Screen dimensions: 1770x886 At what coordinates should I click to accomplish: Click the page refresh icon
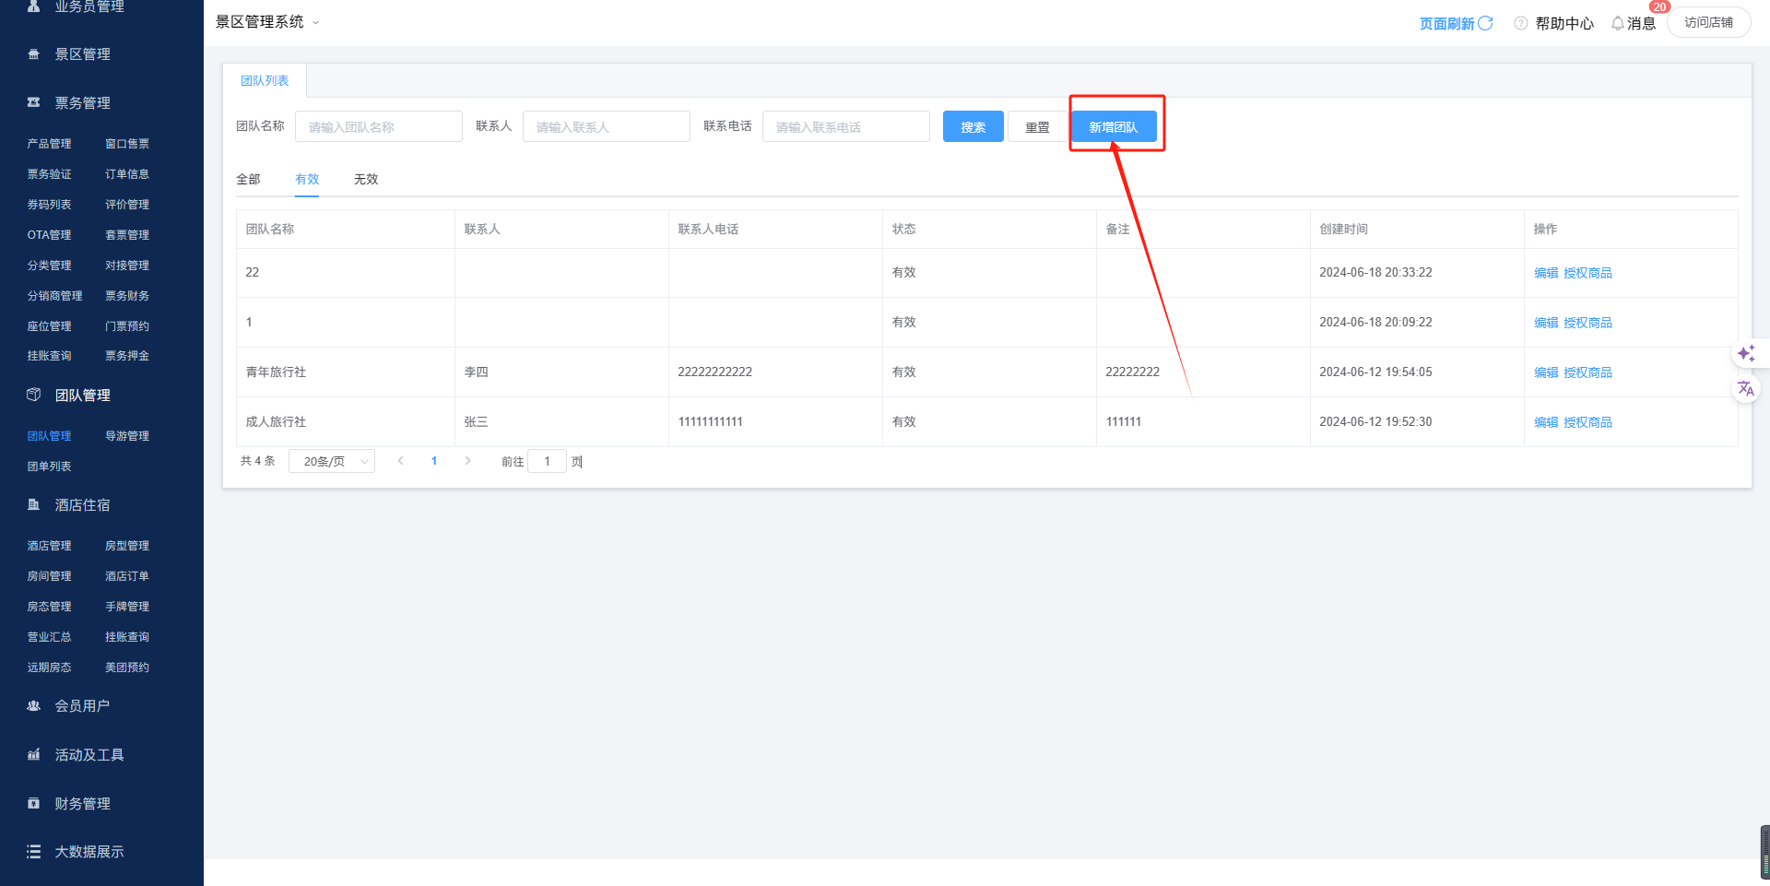click(1485, 23)
